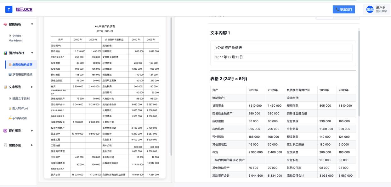
Task: Click the ID badge icon beside 证件识别
Action: pos(5,131)
